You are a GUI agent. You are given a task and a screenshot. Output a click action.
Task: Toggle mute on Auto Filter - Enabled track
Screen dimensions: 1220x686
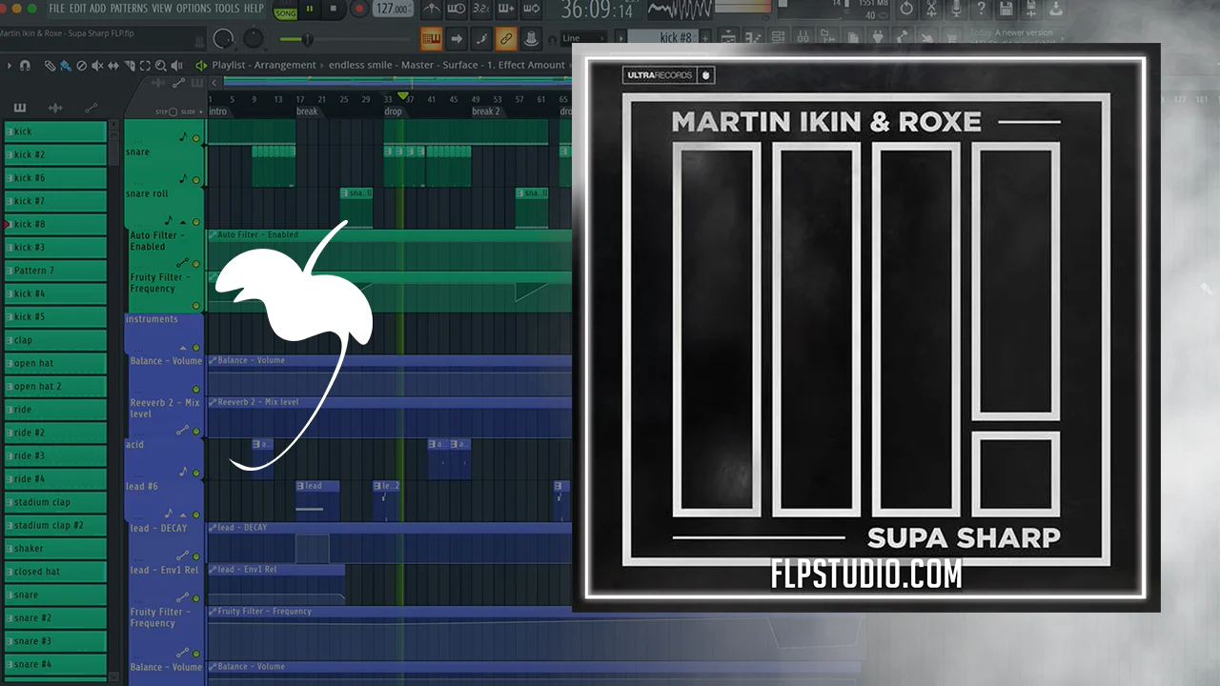(x=196, y=263)
